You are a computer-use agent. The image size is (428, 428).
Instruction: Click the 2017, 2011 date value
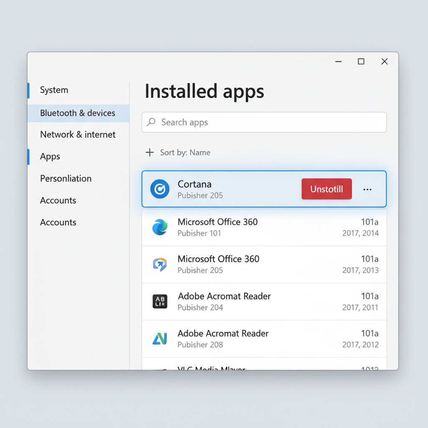tap(360, 307)
